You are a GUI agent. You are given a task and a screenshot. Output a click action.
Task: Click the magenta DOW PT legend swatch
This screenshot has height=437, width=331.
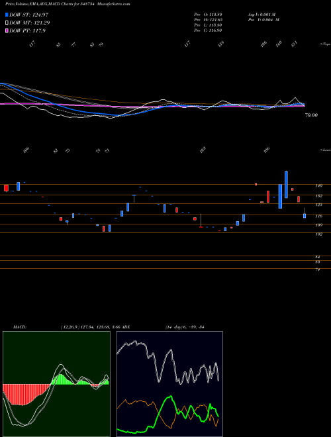(x=7, y=31)
